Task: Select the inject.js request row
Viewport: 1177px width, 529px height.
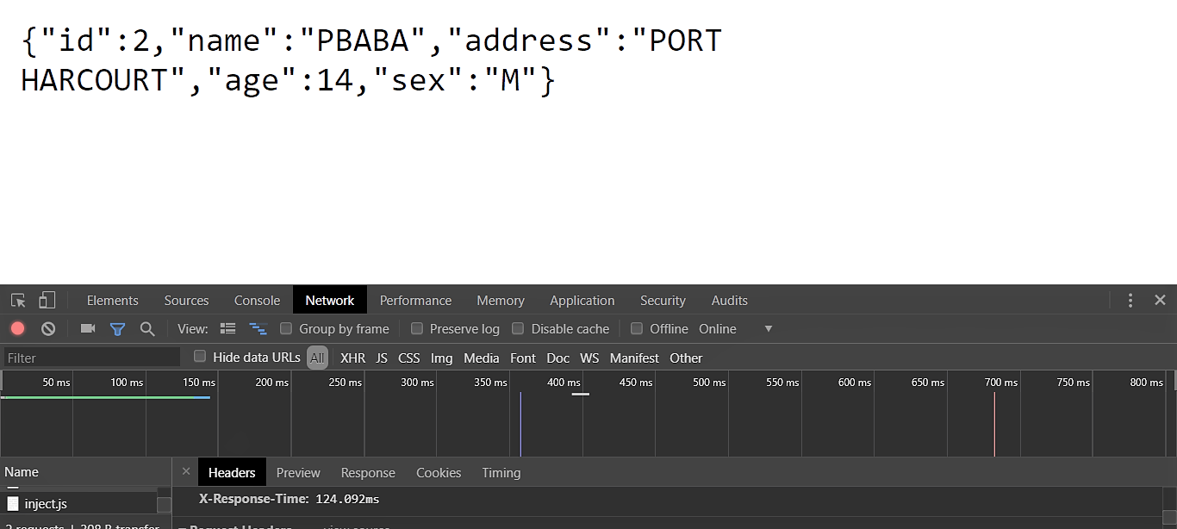Action: 46,504
